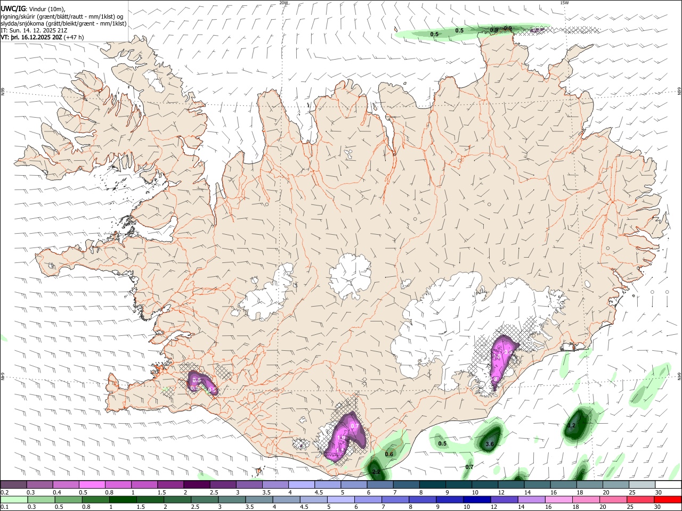
Task: Click the small purple snow cell near Reykjanes
Action: 201,383
